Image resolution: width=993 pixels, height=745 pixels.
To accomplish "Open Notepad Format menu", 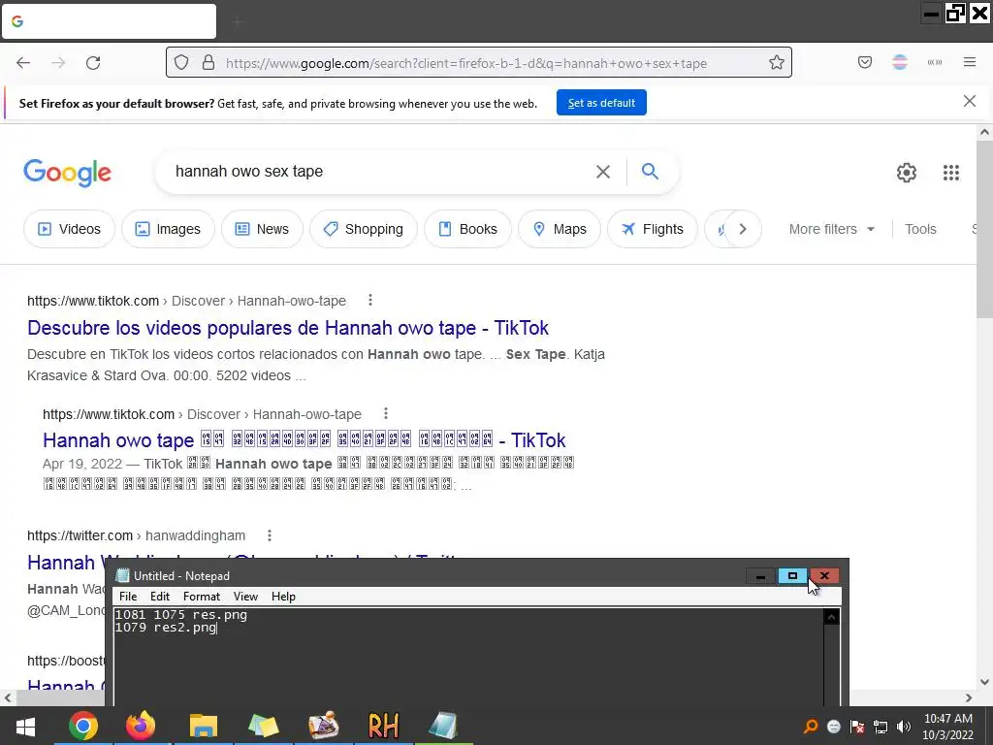I will tap(202, 597).
